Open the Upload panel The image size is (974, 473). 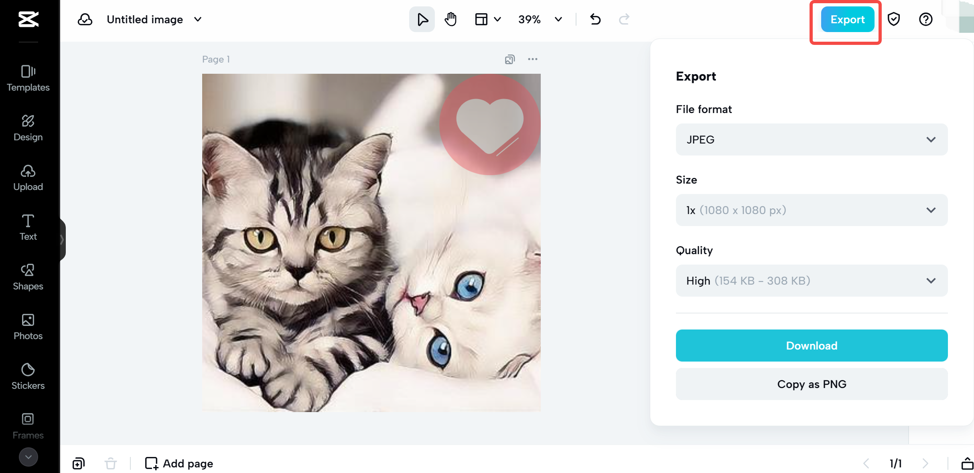coord(28,176)
